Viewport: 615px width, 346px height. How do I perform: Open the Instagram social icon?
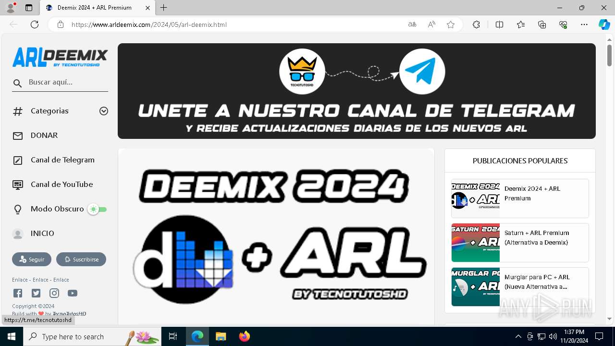(54, 293)
